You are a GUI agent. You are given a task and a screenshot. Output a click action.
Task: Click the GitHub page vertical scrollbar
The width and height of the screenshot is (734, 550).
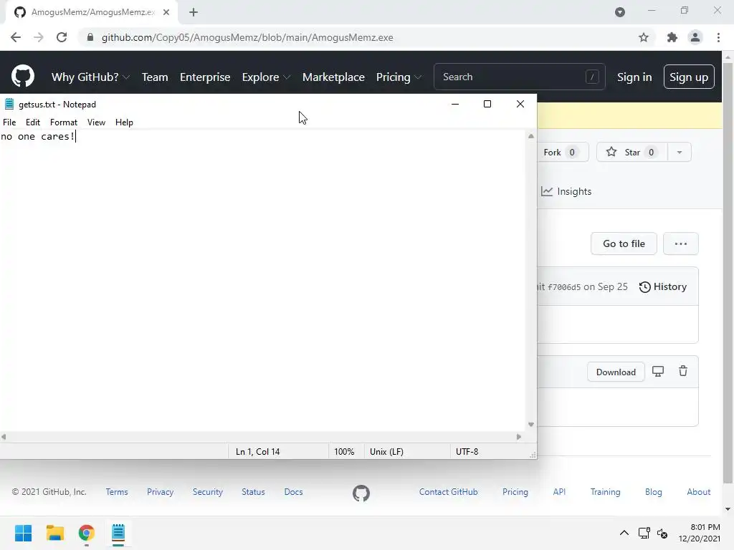[728, 274]
